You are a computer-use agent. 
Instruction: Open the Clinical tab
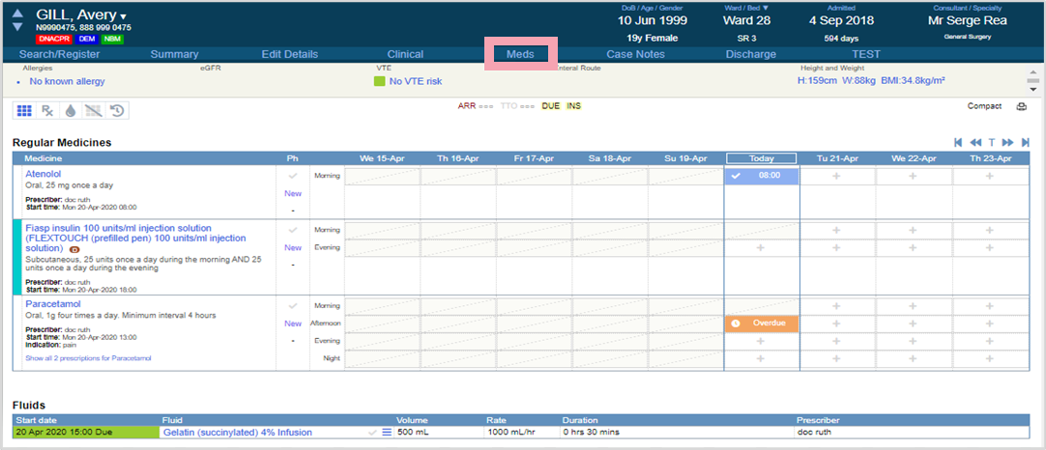405,54
